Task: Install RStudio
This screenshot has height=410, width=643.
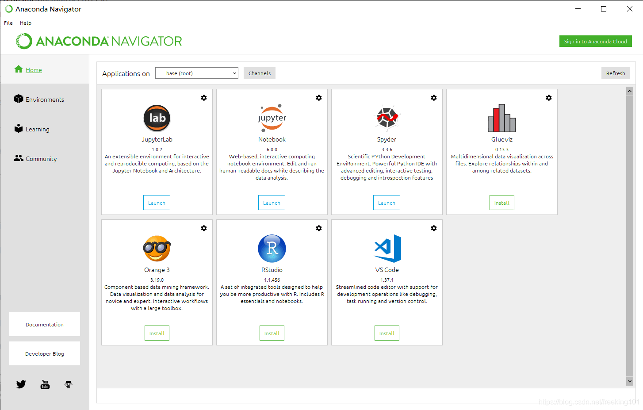Action: (272, 333)
